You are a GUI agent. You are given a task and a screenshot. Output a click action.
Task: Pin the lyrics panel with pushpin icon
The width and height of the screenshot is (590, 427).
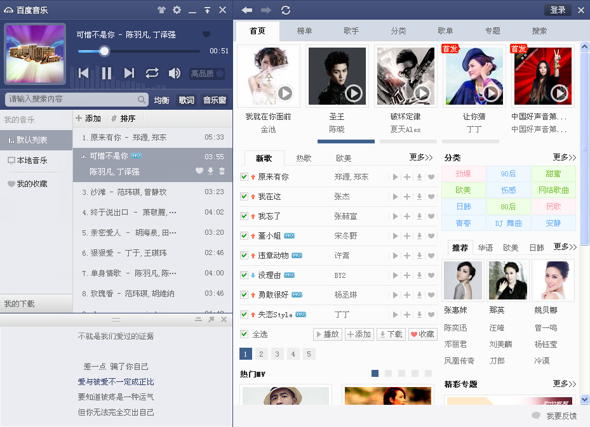coord(211,320)
